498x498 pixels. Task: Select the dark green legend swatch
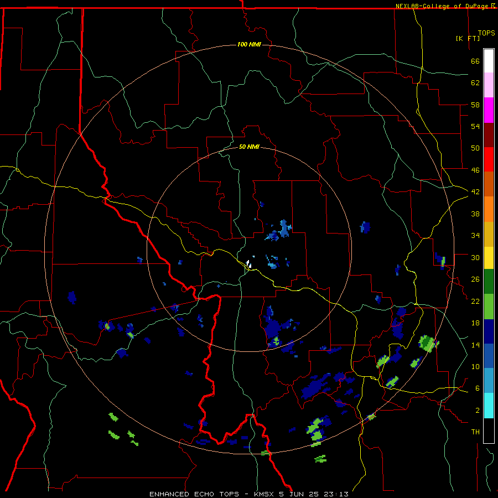489,282
